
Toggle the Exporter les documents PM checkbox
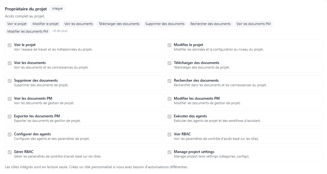pos(9,116)
